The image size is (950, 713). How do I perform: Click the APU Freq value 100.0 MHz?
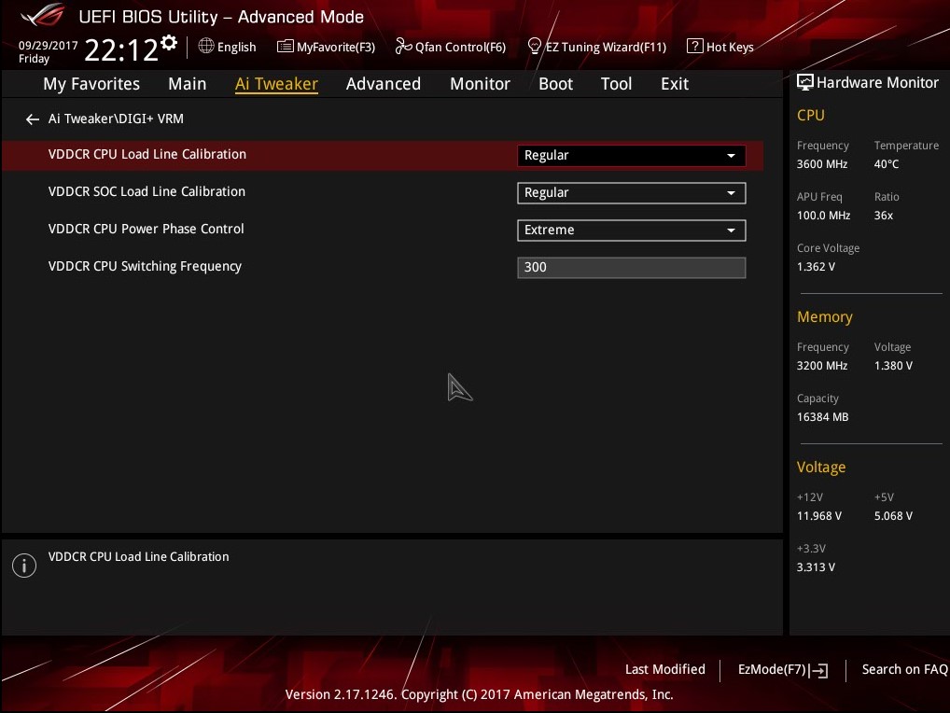coord(823,216)
